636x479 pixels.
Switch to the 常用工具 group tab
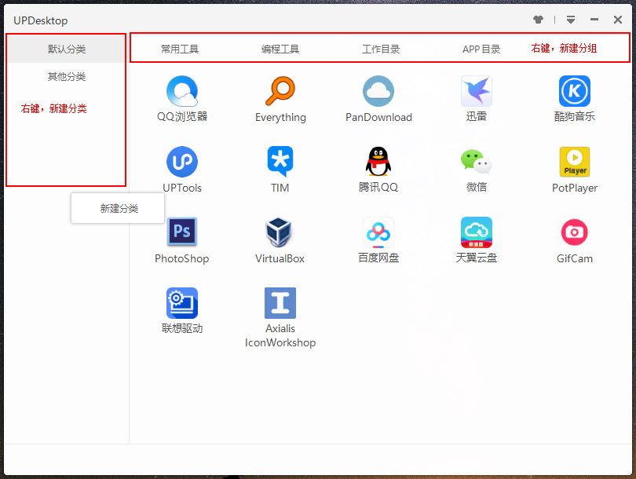[x=180, y=49]
